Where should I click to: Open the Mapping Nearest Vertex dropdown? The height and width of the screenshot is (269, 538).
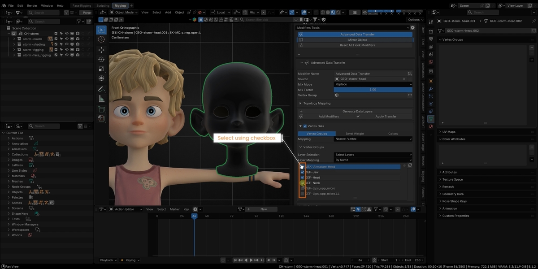point(373,139)
